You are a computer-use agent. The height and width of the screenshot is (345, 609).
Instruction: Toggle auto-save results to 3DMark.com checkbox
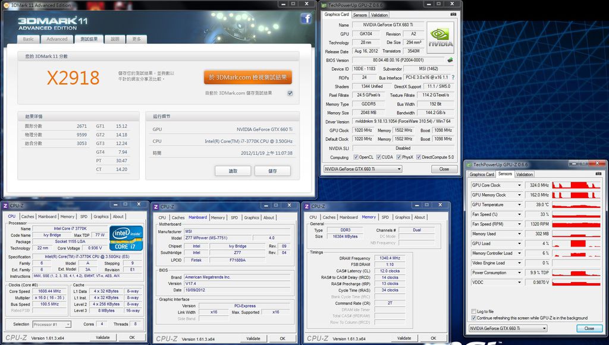pyautogui.click(x=290, y=93)
